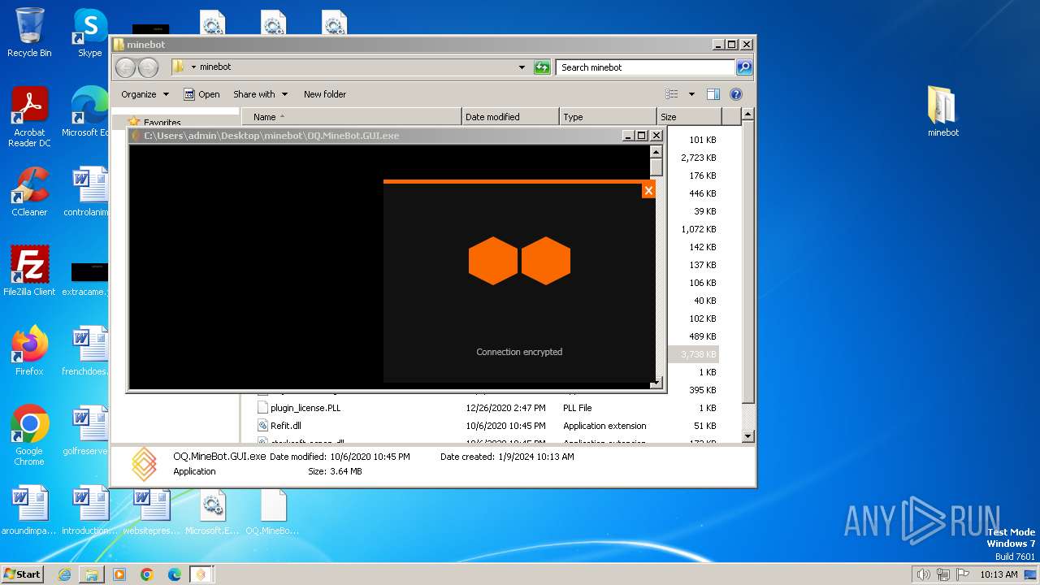Launch CCleaner from desktop
The image size is (1040, 585).
(x=29, y=192)
